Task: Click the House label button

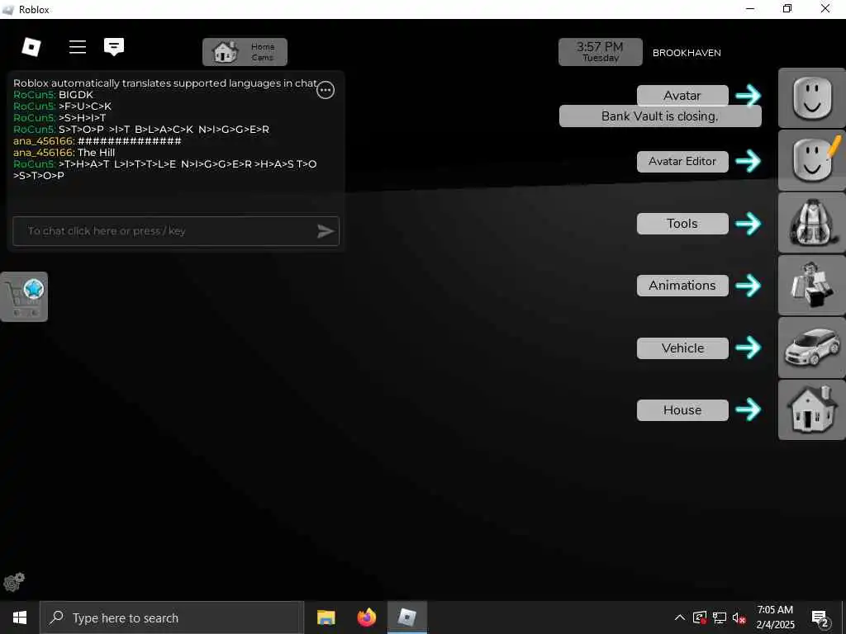Action: [x=682, y=410]
